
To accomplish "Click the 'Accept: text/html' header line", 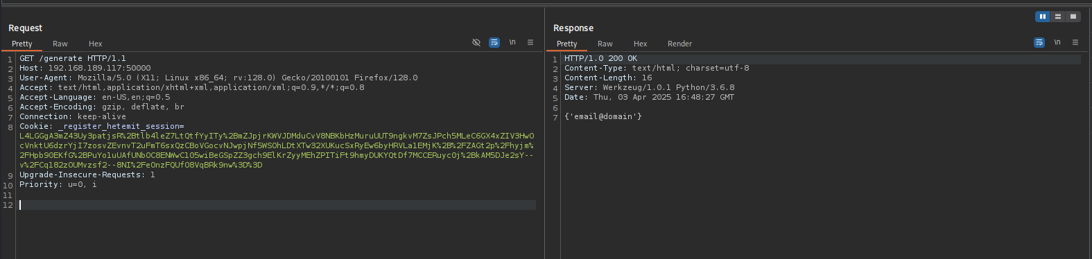I will 192,87.
